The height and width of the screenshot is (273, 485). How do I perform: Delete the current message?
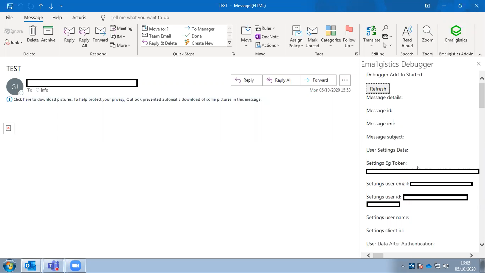[x=33, y=35]
